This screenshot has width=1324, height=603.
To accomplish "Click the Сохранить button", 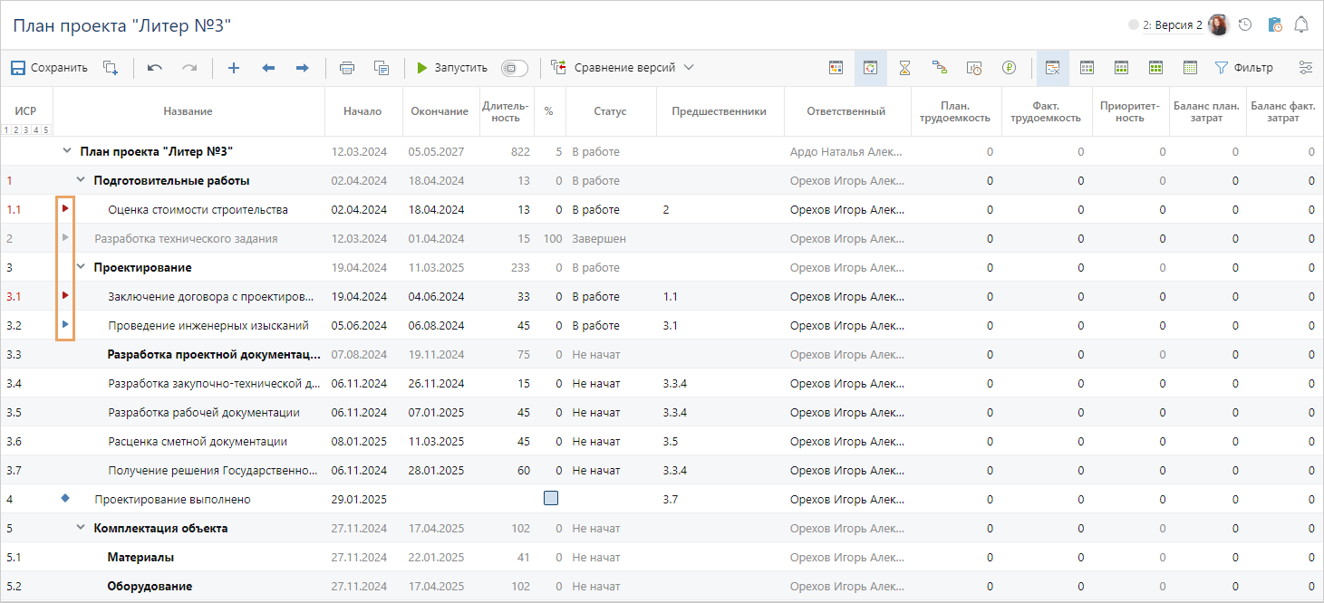I will pyautogui.click(x=49, y=68).
